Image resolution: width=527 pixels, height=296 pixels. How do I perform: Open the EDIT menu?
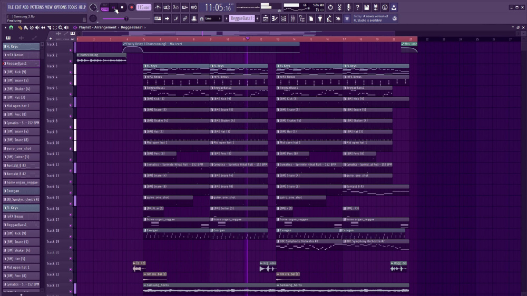pos(18,7)
